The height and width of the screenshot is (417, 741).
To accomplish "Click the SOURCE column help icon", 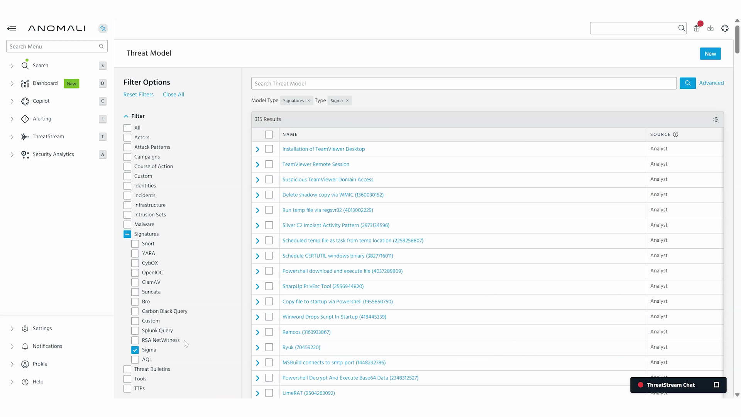I will 675,134.
